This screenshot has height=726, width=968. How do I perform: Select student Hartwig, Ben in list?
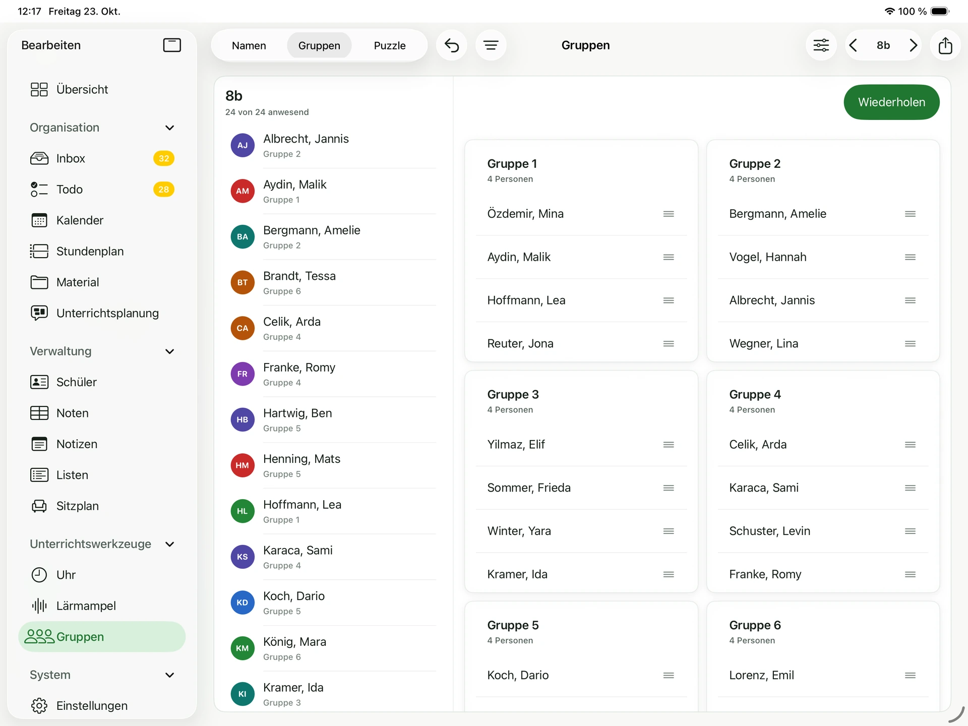pyautogui.click(x=333, y=420)
